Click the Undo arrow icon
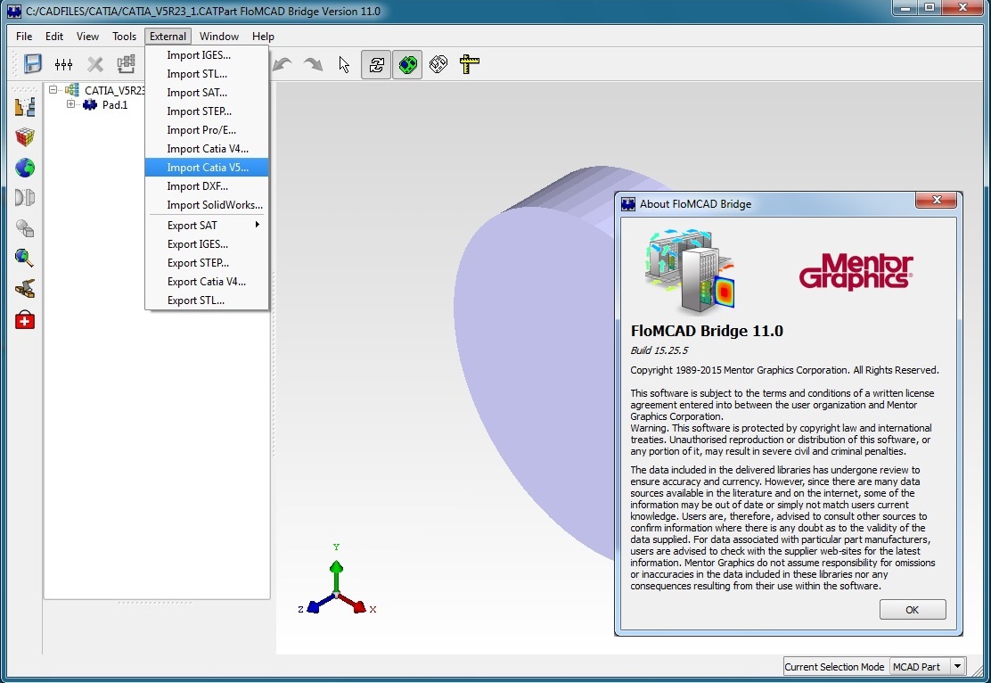991x683 pixels. 283,64
